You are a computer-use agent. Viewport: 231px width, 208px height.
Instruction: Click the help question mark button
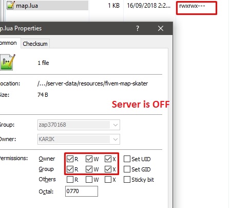coord(138,28)
